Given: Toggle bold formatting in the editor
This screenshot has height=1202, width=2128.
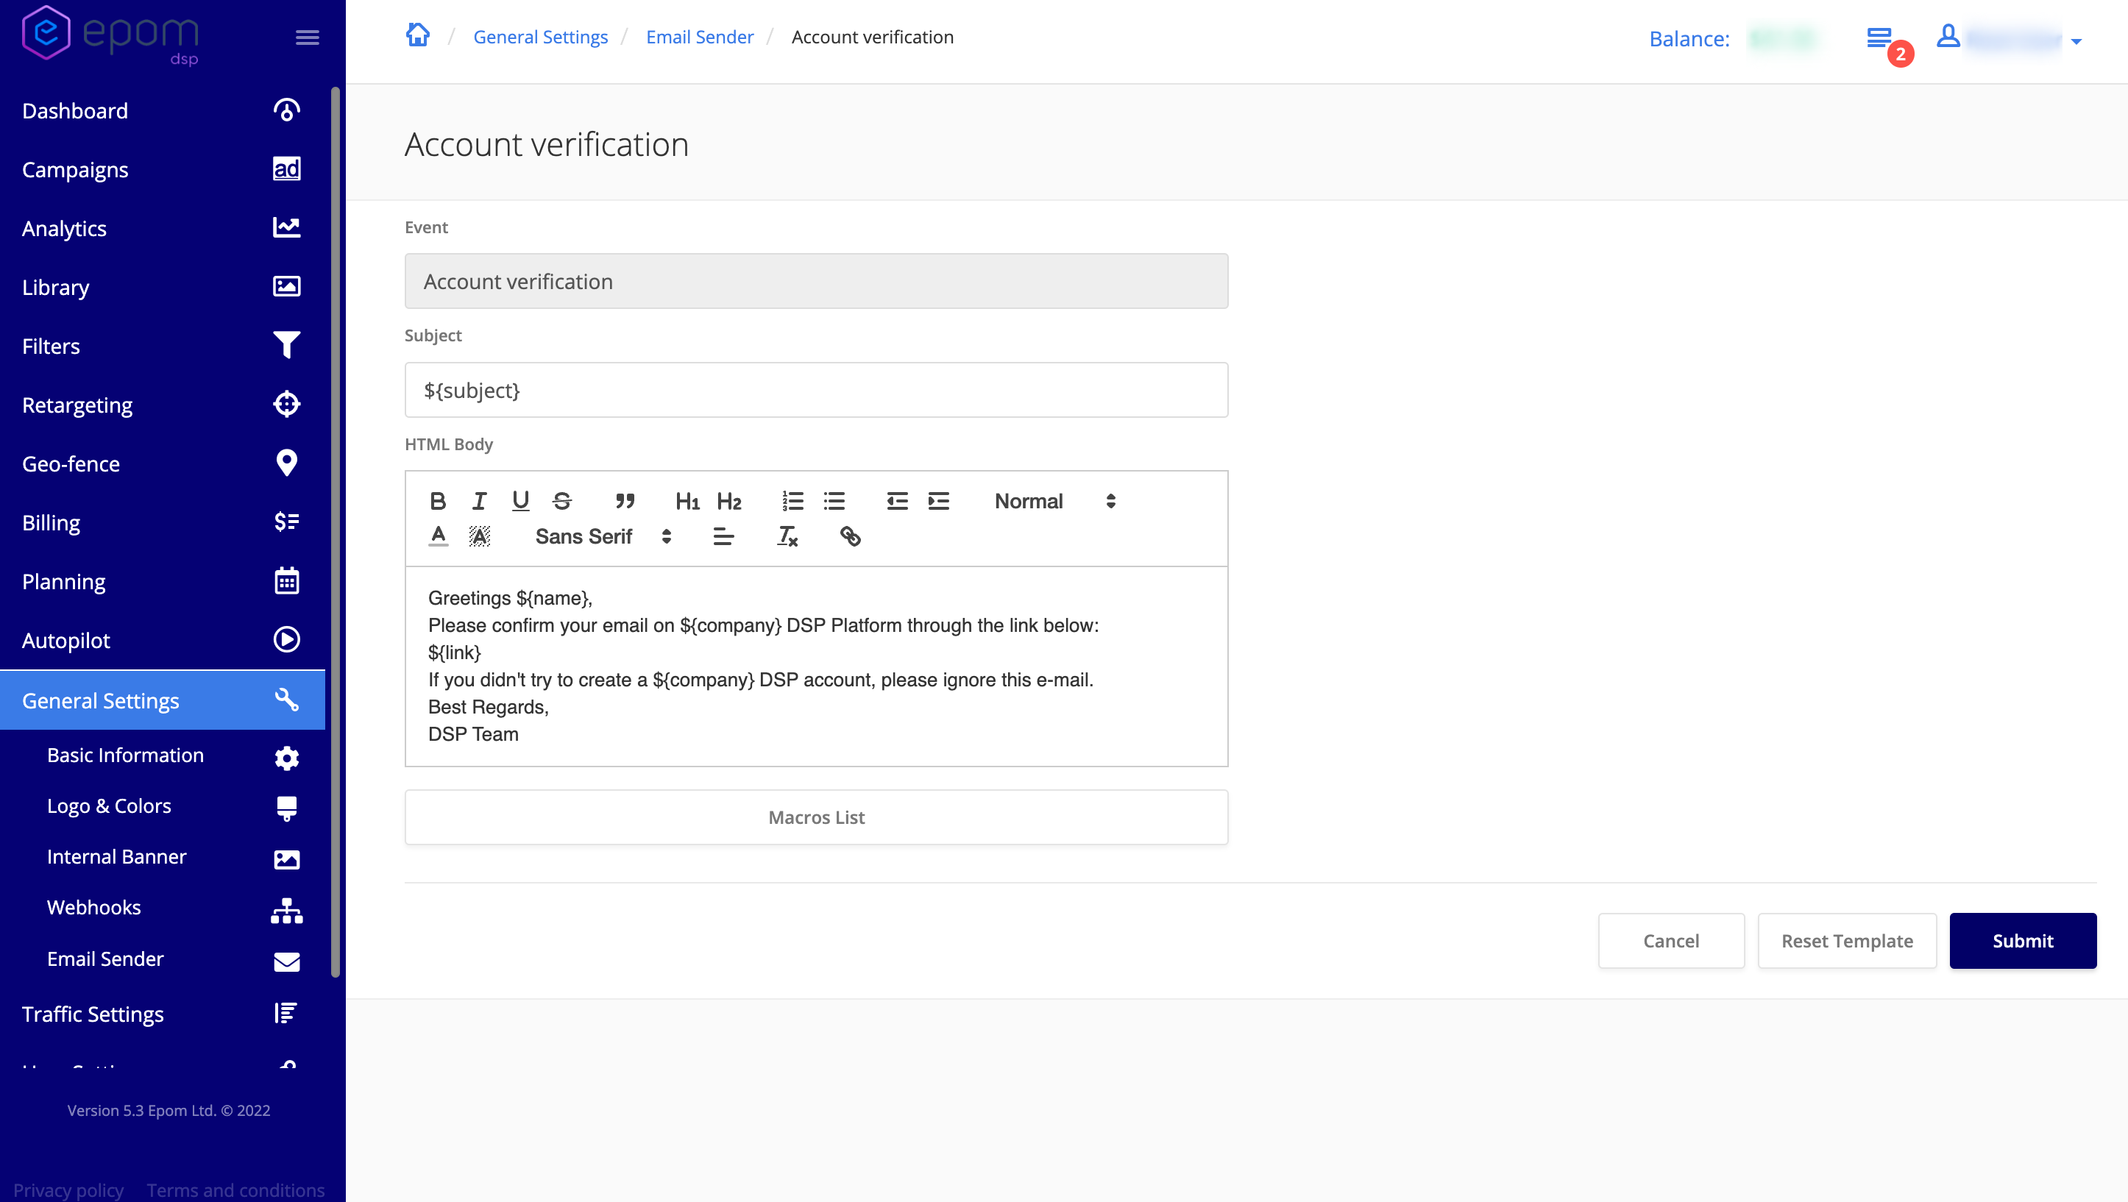Looking at the screenshot, I should [x=438, y=501].
